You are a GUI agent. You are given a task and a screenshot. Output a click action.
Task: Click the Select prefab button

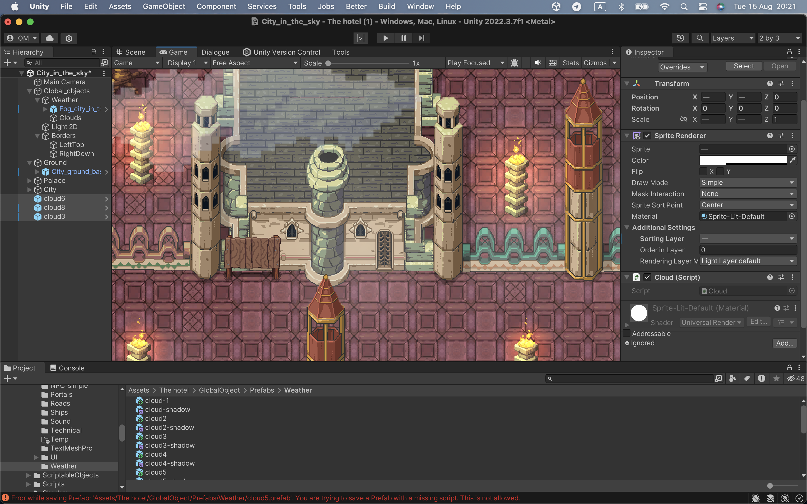744,66
